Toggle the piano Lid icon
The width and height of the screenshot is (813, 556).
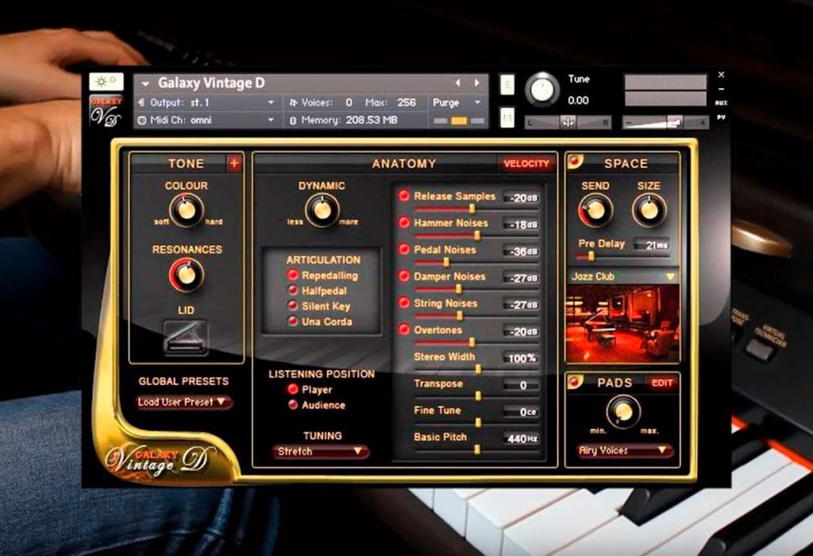point(186,337)
